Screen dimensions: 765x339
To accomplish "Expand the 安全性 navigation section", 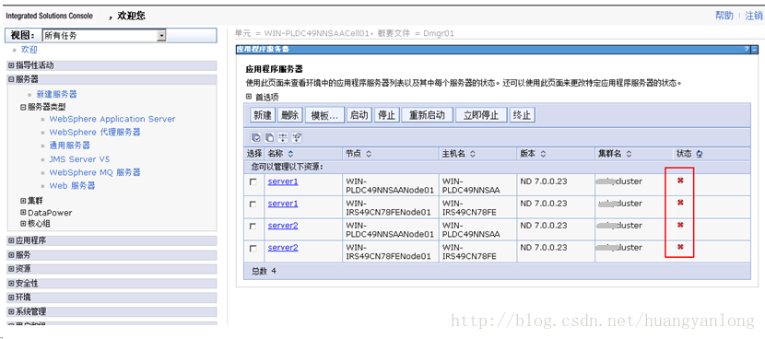I will point(11,283).
